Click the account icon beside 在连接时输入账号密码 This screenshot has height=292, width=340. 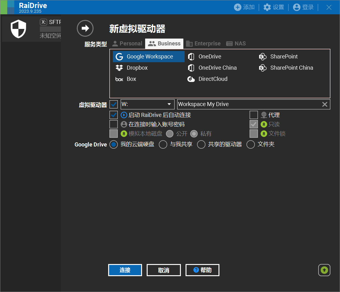coord(124,124)
